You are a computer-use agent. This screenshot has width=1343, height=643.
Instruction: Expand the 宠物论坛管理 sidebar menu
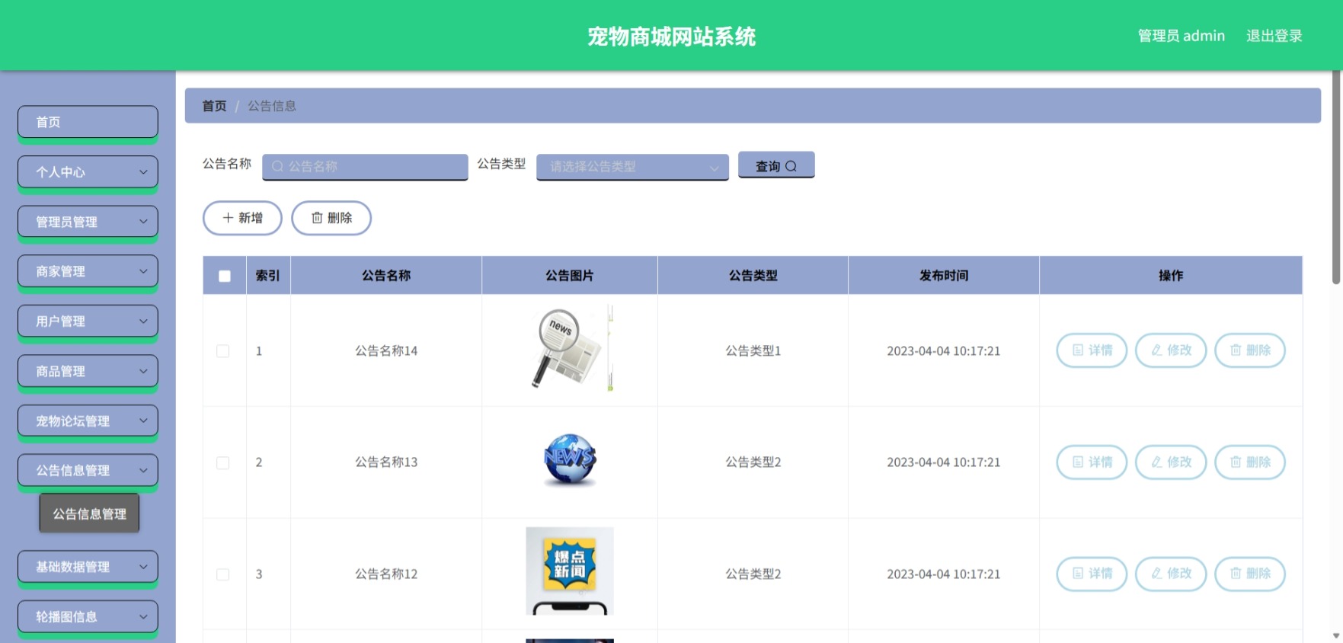[88, 421]
